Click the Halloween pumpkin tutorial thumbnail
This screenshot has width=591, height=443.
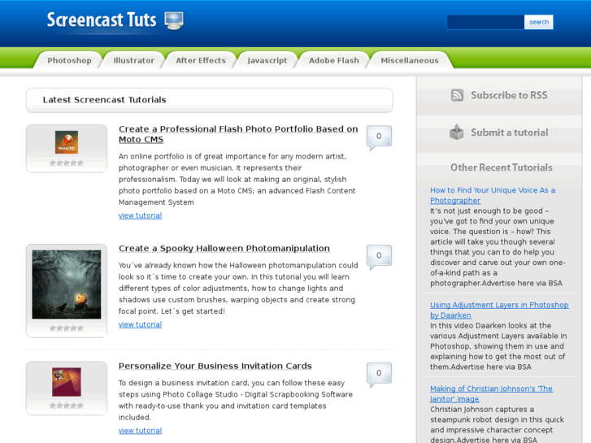(67, 284)
